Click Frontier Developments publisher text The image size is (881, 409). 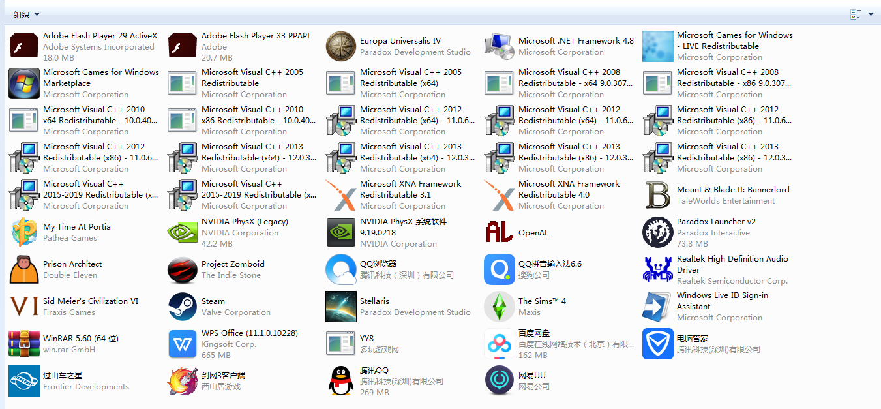86,387
